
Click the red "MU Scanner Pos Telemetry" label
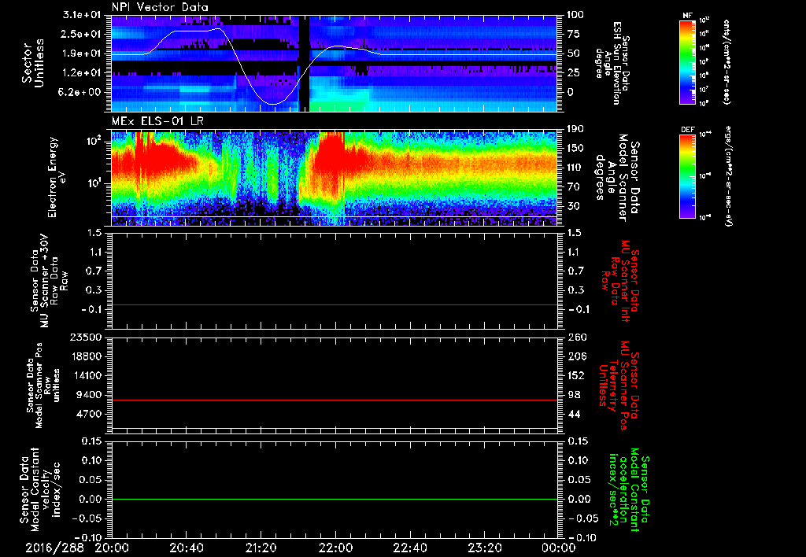point(619,386)
